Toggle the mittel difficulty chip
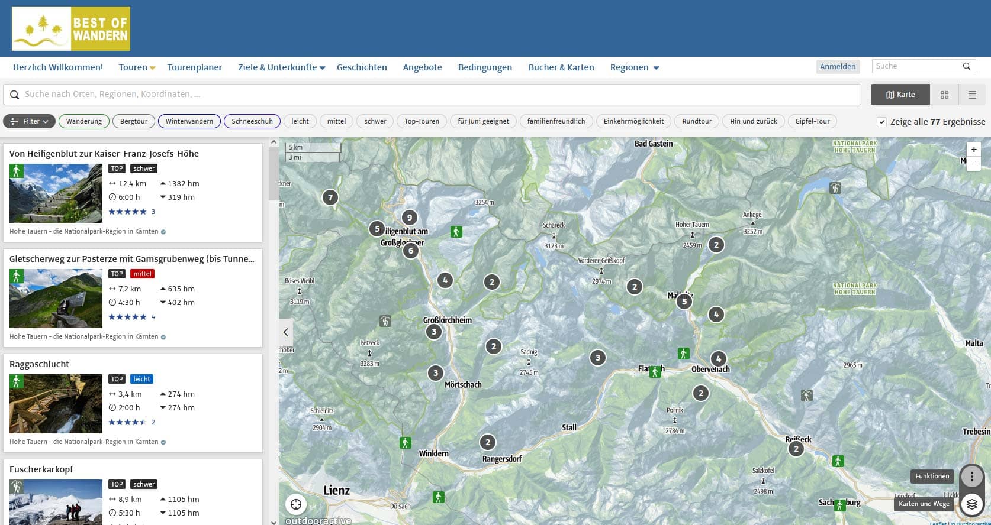 point(337,121)
